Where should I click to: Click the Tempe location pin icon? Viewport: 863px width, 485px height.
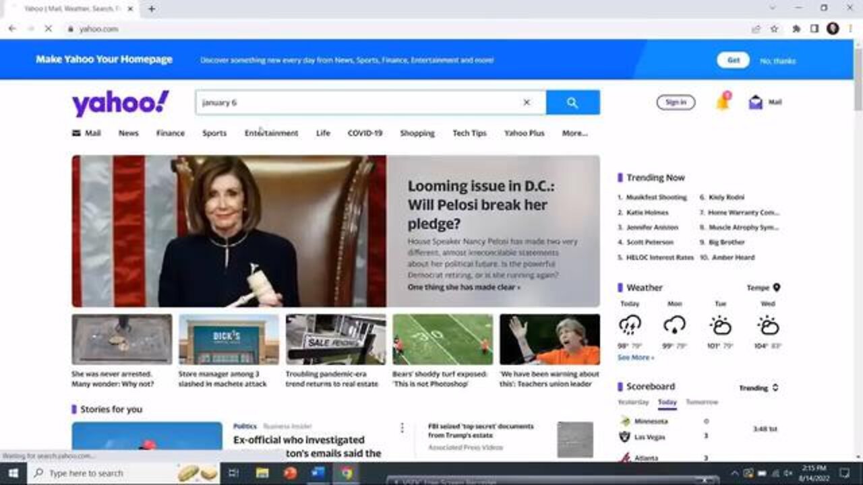point(777,288)
